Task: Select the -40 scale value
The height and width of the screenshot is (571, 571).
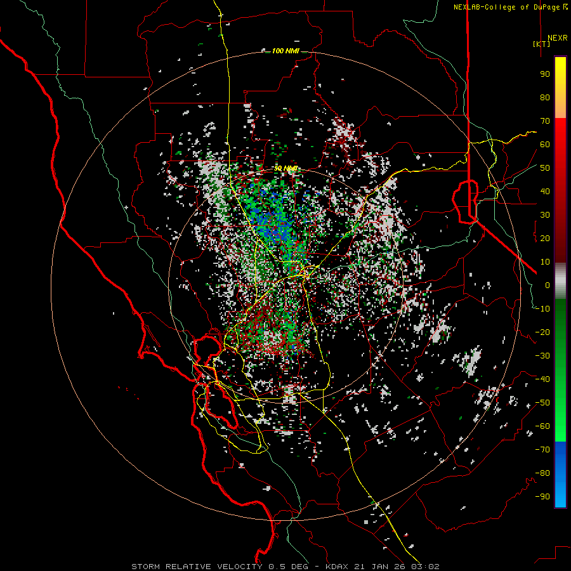Action: click(542, 379)
